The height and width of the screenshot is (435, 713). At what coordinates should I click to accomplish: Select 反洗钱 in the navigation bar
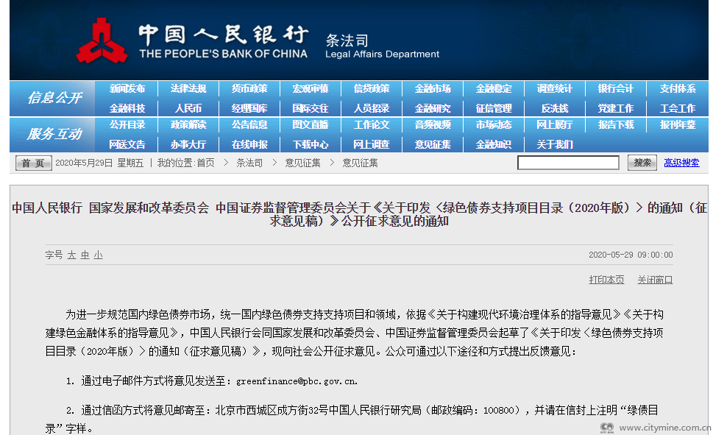tap(555, 107)
